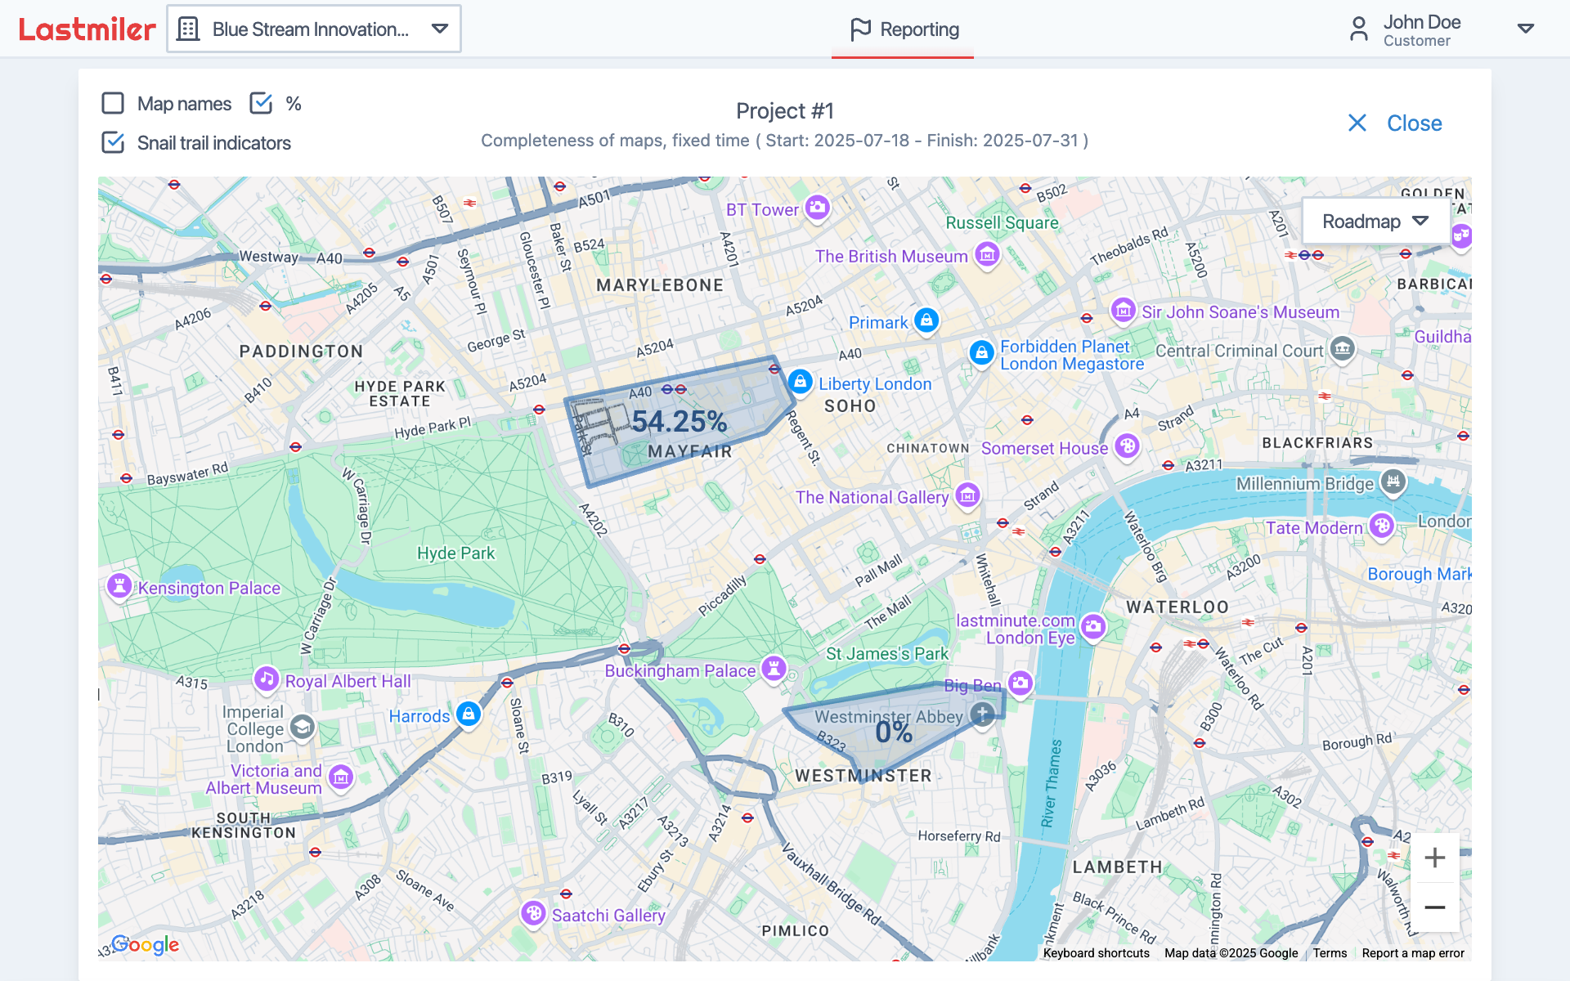
Task: Click the Liberty London shopping marker
Action: 800,381
